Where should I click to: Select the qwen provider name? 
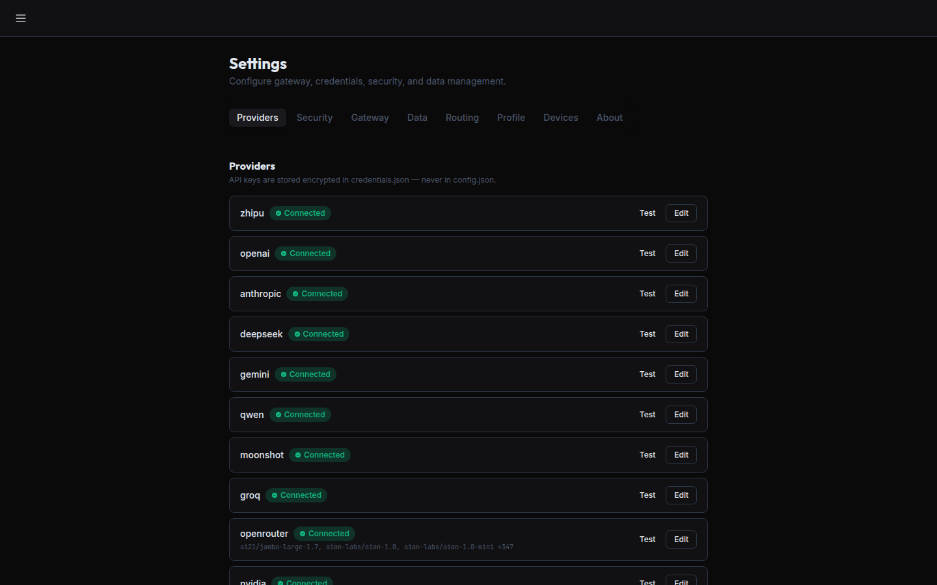pyautogui.click(x=252, y=415)
